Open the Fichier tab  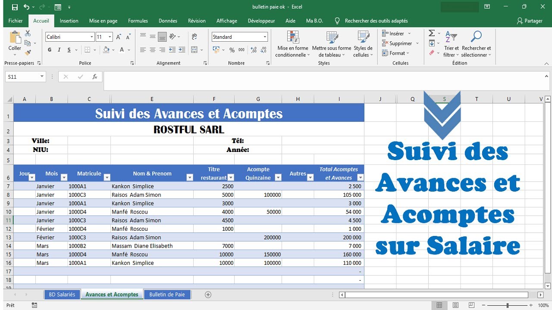point(16,21)
